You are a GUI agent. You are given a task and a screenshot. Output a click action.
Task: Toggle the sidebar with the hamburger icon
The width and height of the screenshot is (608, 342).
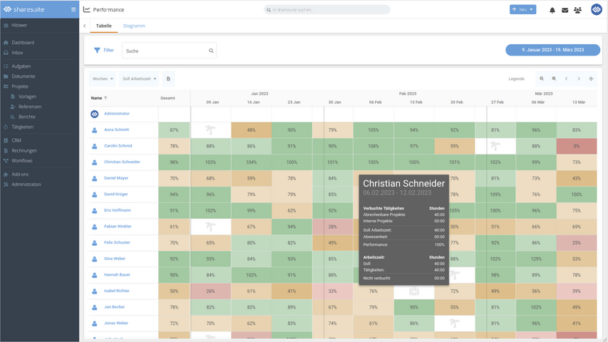click(73, 9)
